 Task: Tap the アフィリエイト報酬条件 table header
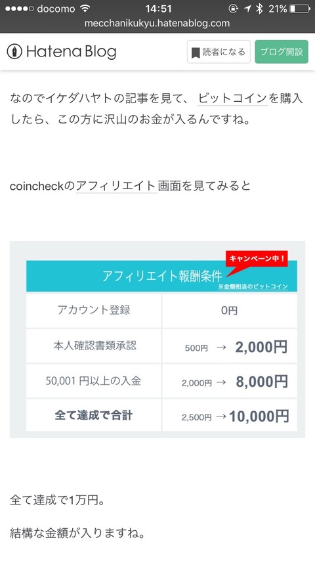(x=161, y=276)
